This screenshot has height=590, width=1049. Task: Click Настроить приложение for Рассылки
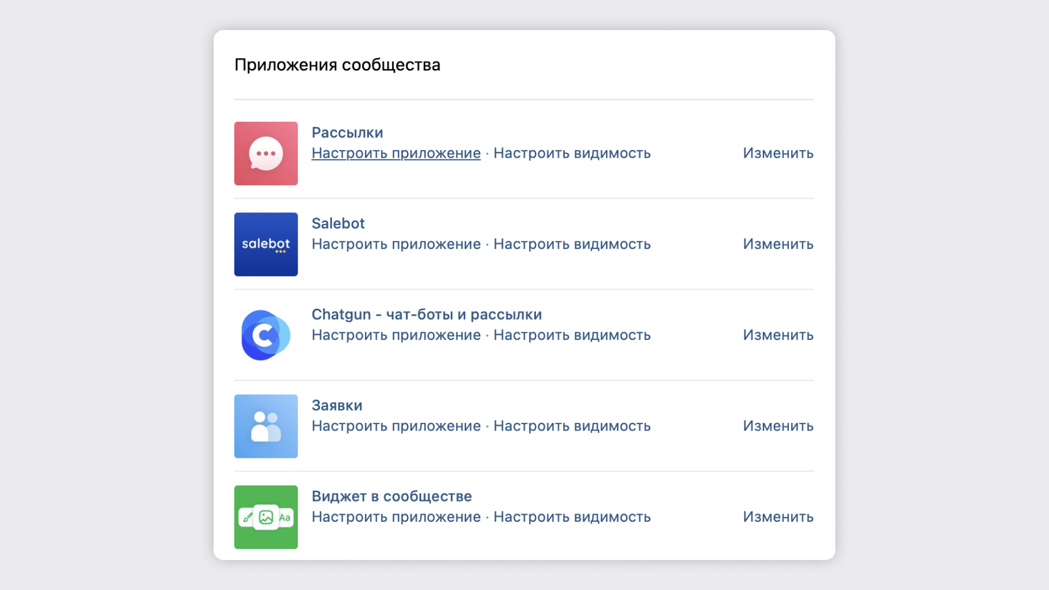(396, 154)
